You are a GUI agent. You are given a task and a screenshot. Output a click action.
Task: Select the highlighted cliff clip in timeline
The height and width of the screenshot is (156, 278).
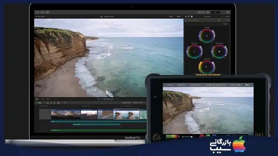tap(126, 114)
